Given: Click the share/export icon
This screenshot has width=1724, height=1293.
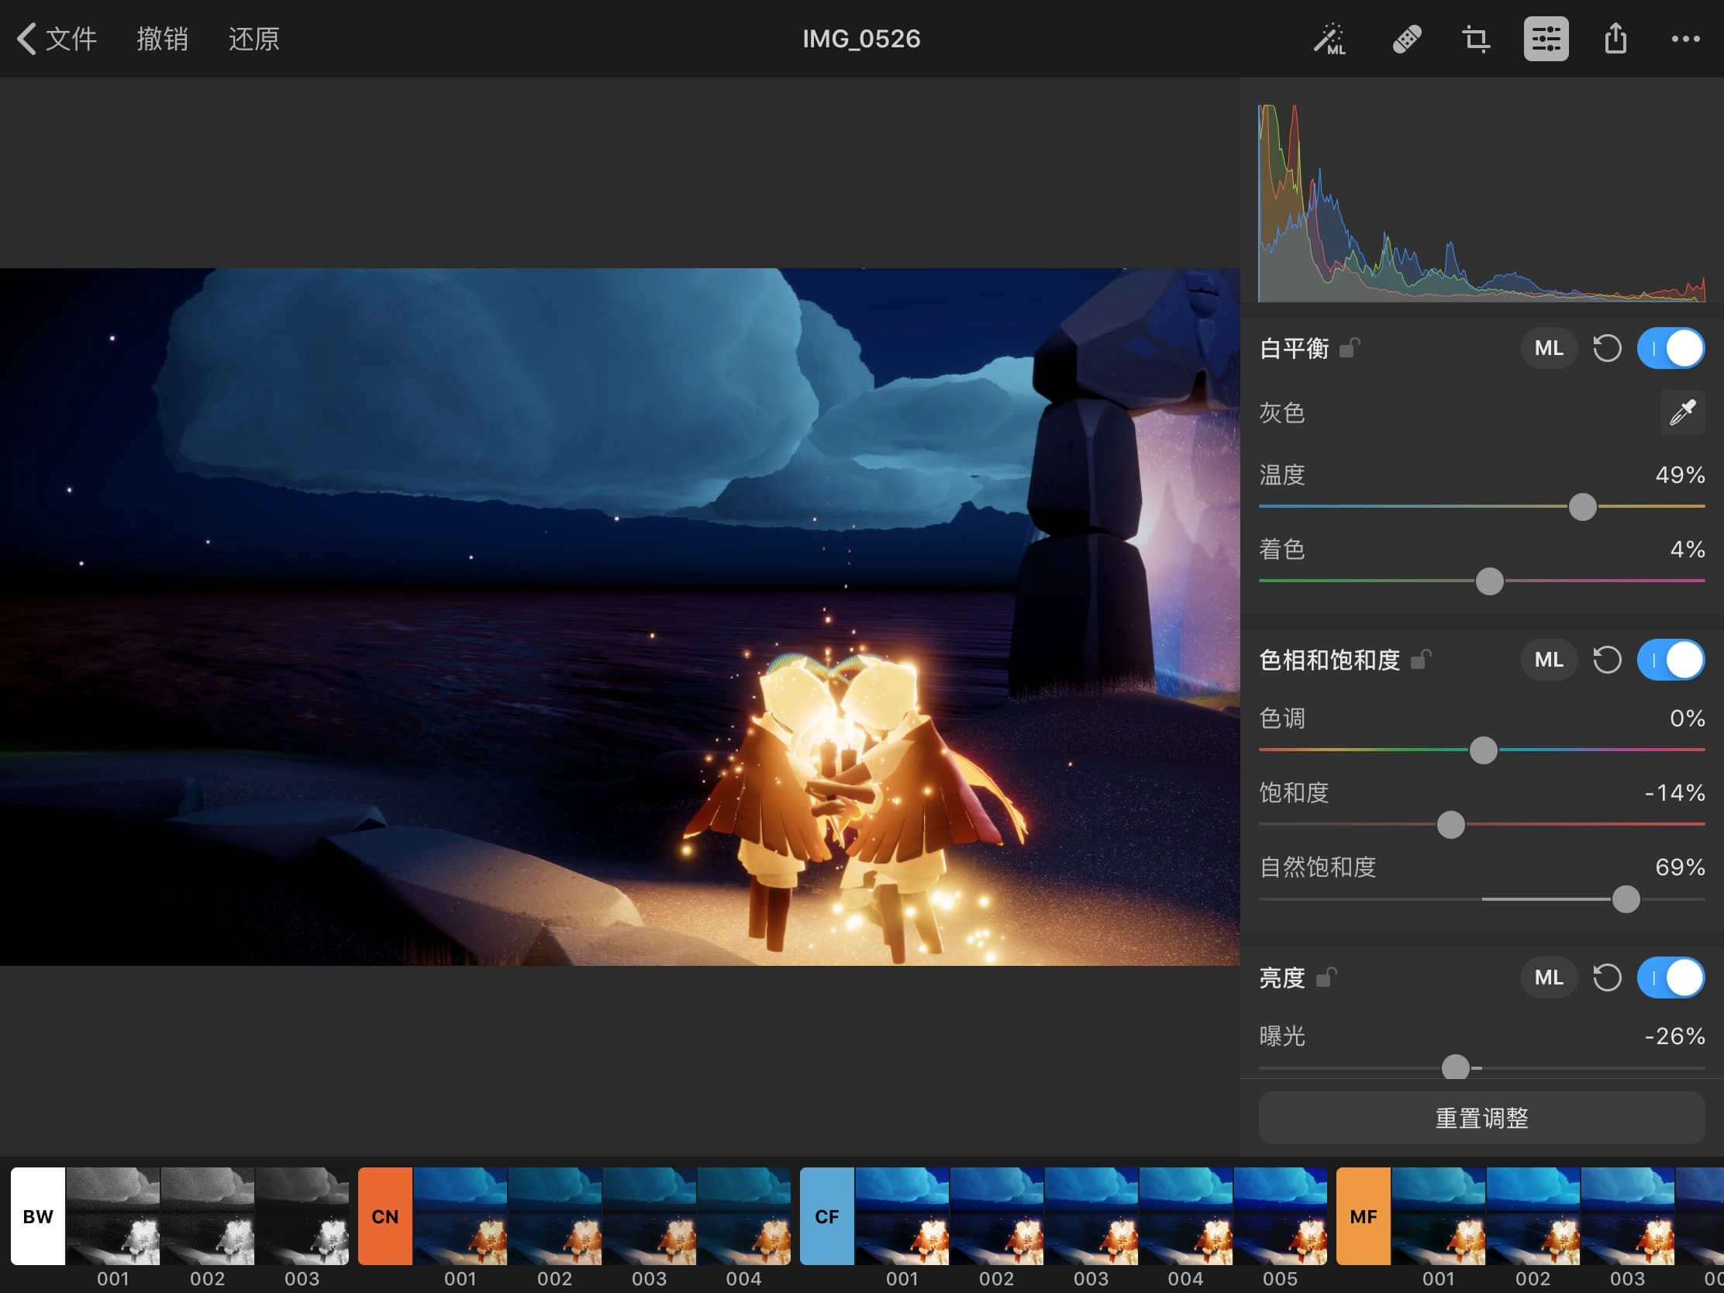Looking at the screenshot, I should [1615, 38].
